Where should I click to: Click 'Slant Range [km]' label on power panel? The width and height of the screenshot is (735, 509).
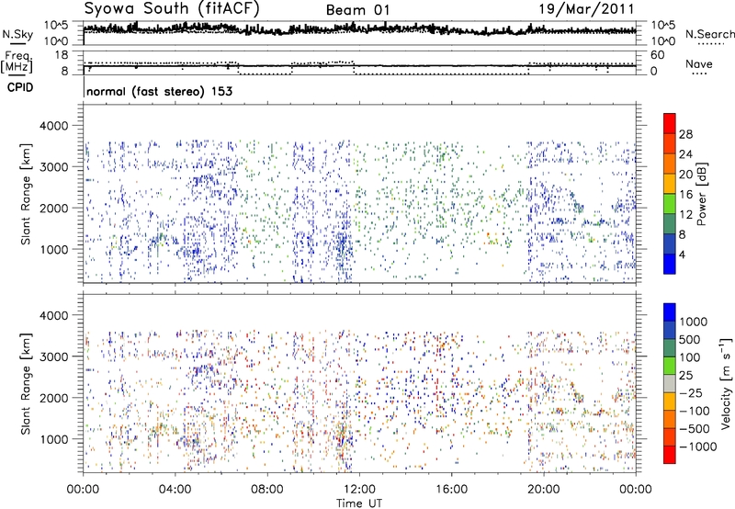26,194
